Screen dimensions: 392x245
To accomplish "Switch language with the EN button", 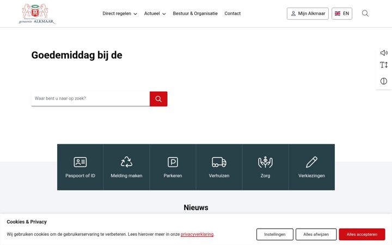I will [x=342, y=14].
